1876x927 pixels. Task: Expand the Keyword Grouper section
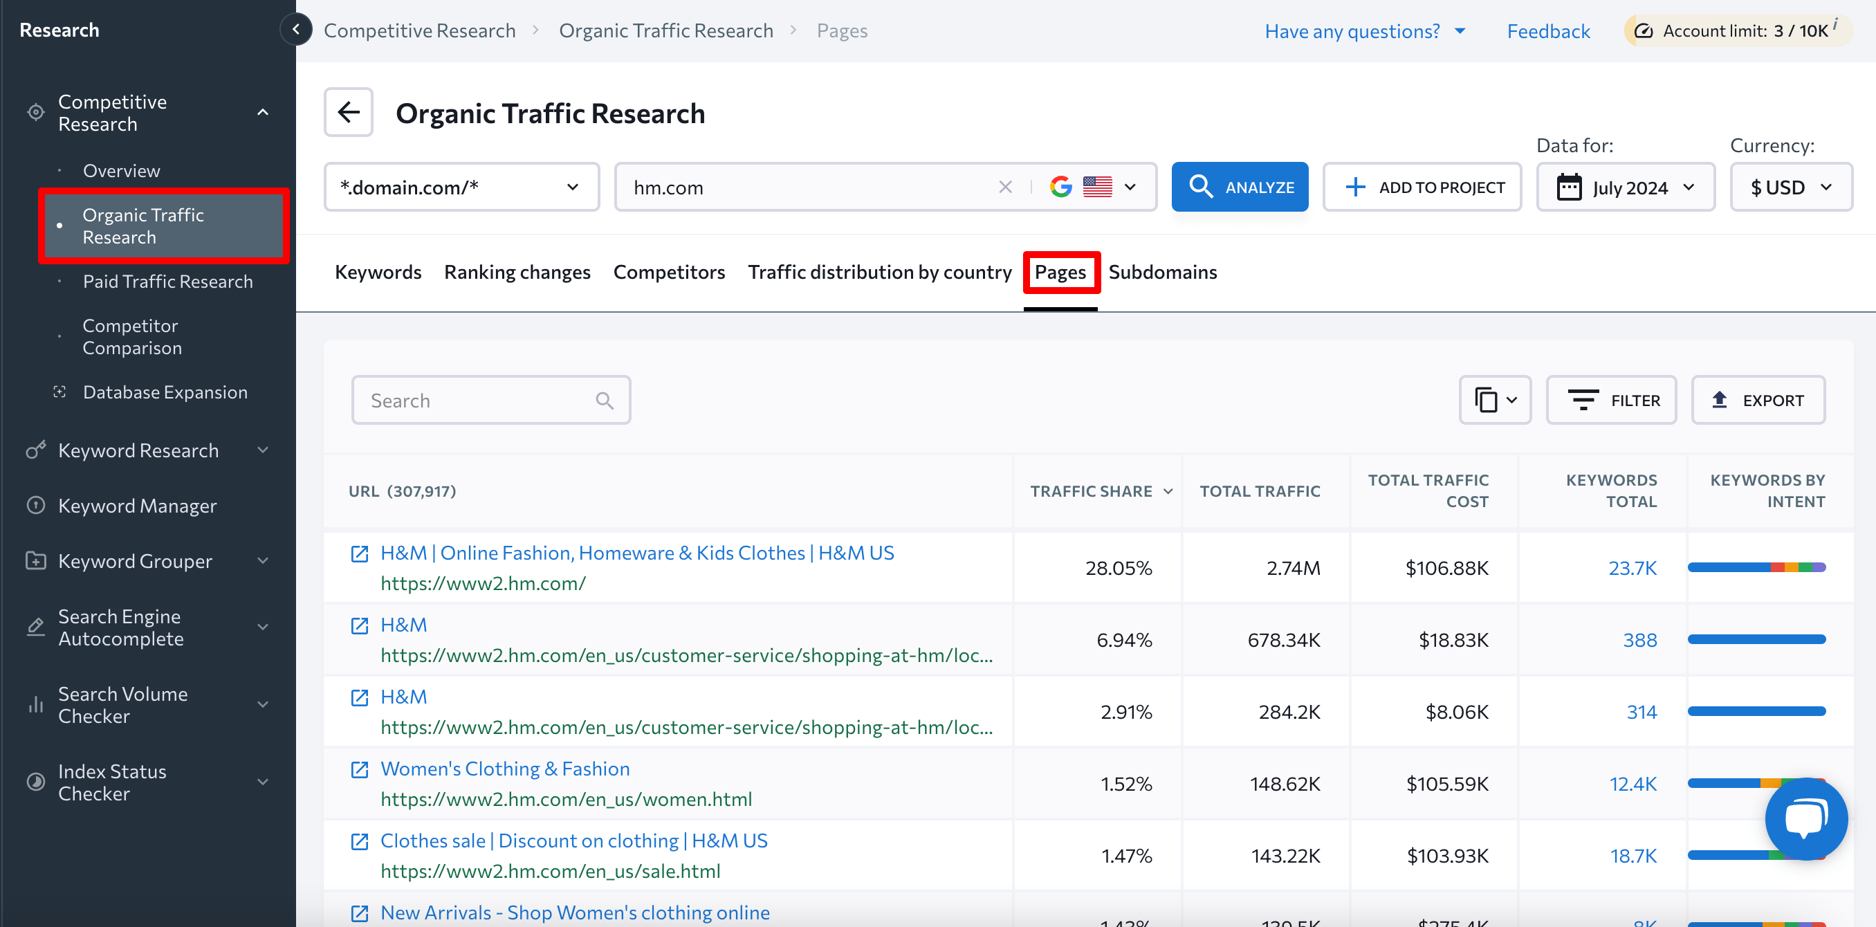[x=263, y=560]
